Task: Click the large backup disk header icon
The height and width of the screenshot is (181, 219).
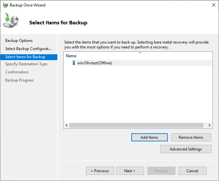Action: 11,21
